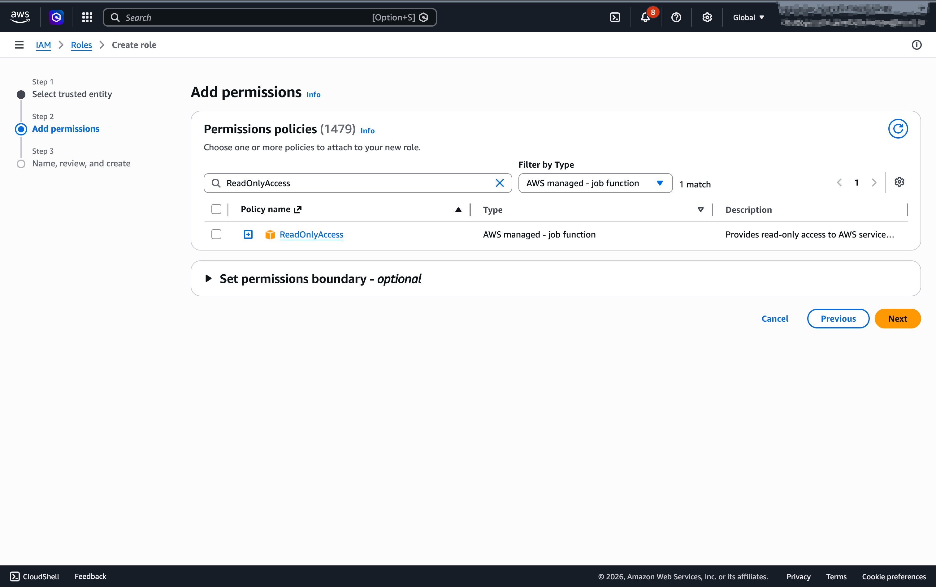
Task: Navigate to Roles breadcrumb
Action: pos(81,45)
